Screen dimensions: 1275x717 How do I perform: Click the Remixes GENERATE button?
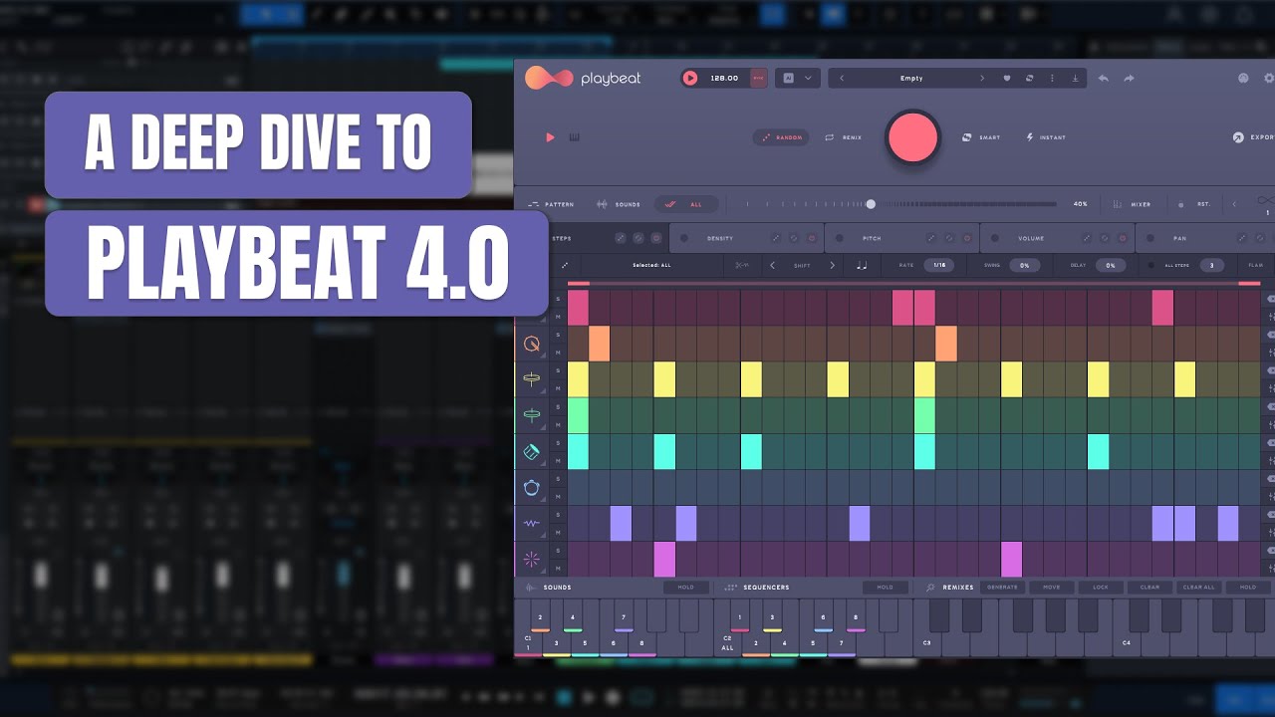[x=1002, y=588]
